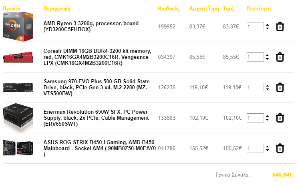298x187 pixels.
Task: Delete the ASUS ROG STRIX B450-I item
Action: pos(280,148)
